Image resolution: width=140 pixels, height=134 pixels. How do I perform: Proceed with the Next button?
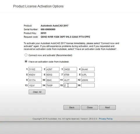tap(107, 107)
